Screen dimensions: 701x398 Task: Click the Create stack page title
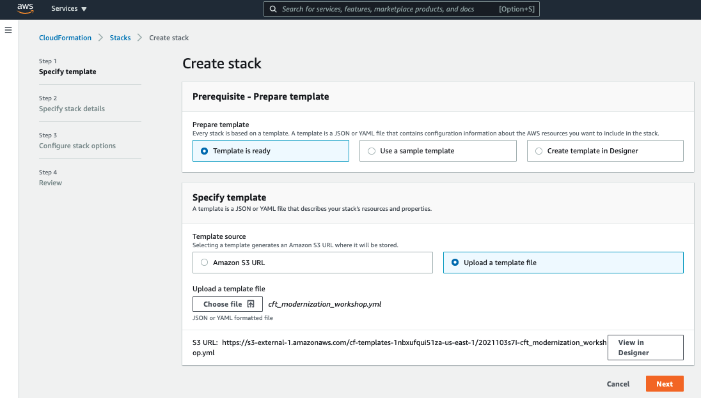[x=222, y=63]
